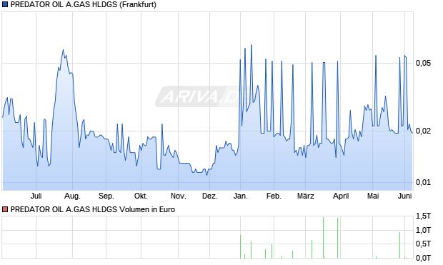Click the "Mai" month label
This screenshot has height=265, width=443.
coord(373,196)
